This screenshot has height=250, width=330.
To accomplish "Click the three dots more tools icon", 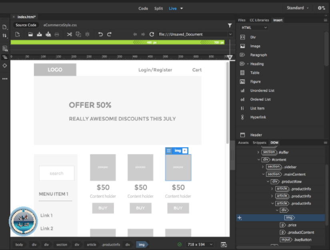I will point(5,79).
